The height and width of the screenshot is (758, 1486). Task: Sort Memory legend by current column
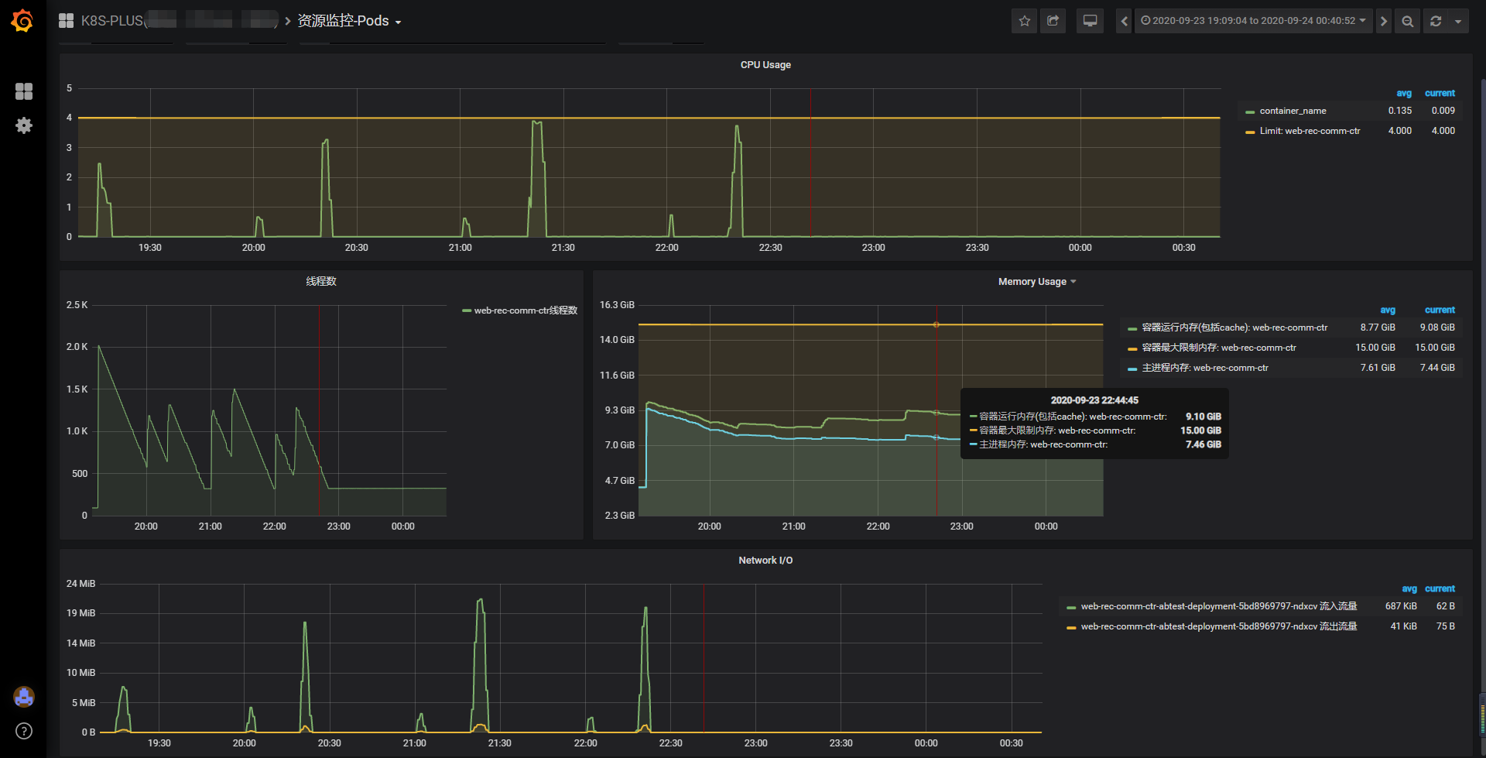coord(1440,310)
